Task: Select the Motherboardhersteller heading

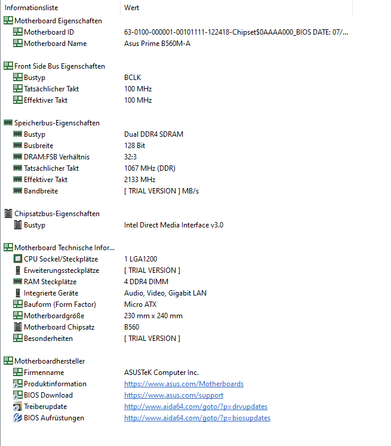Action: coord(50,361)
